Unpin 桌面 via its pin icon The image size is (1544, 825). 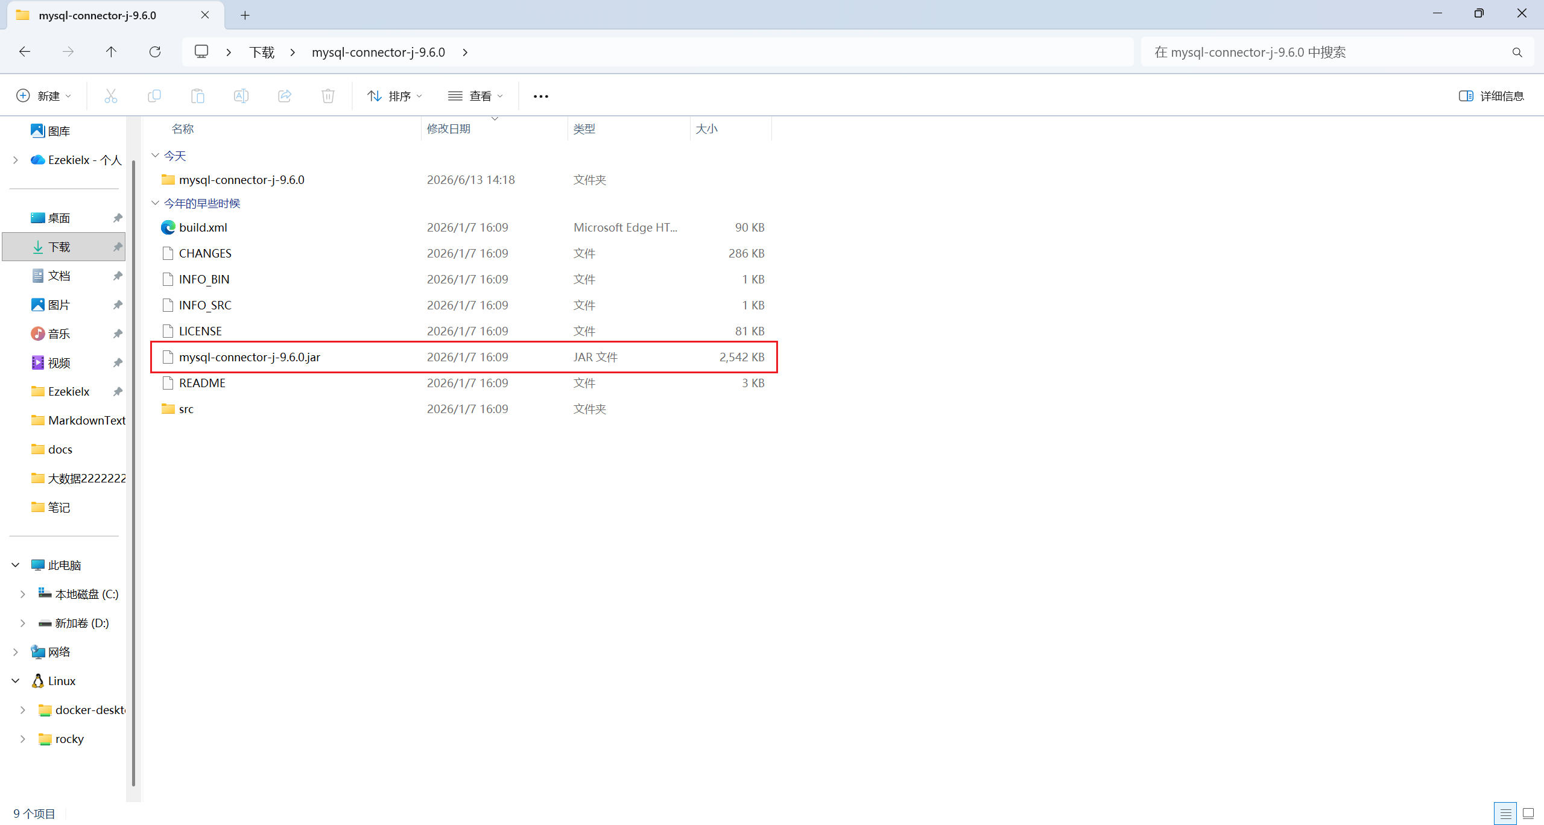pos(118,218)
